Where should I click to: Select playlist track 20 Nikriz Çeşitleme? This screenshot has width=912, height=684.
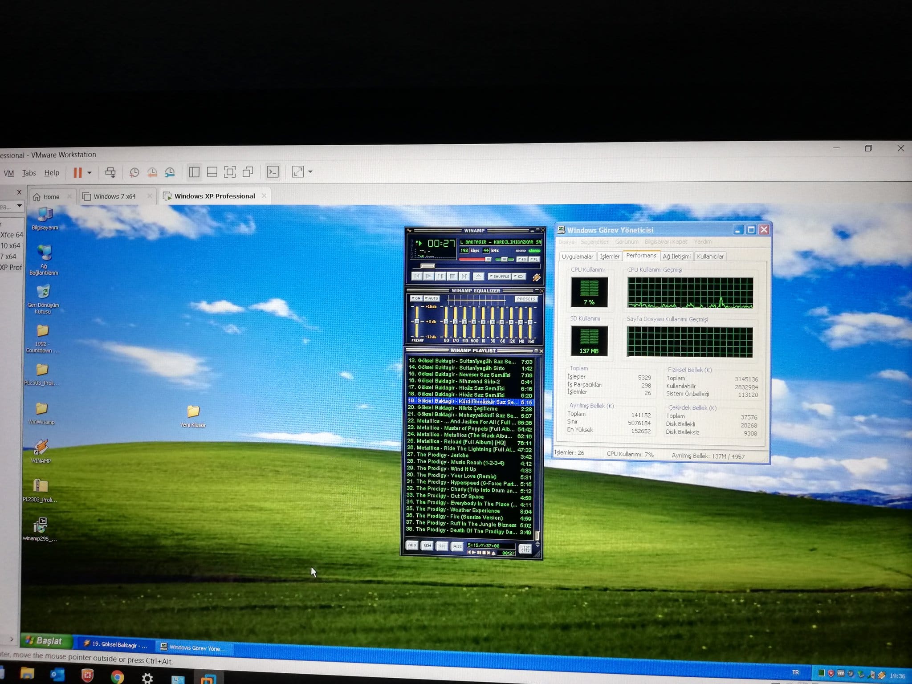click(470, 408)
